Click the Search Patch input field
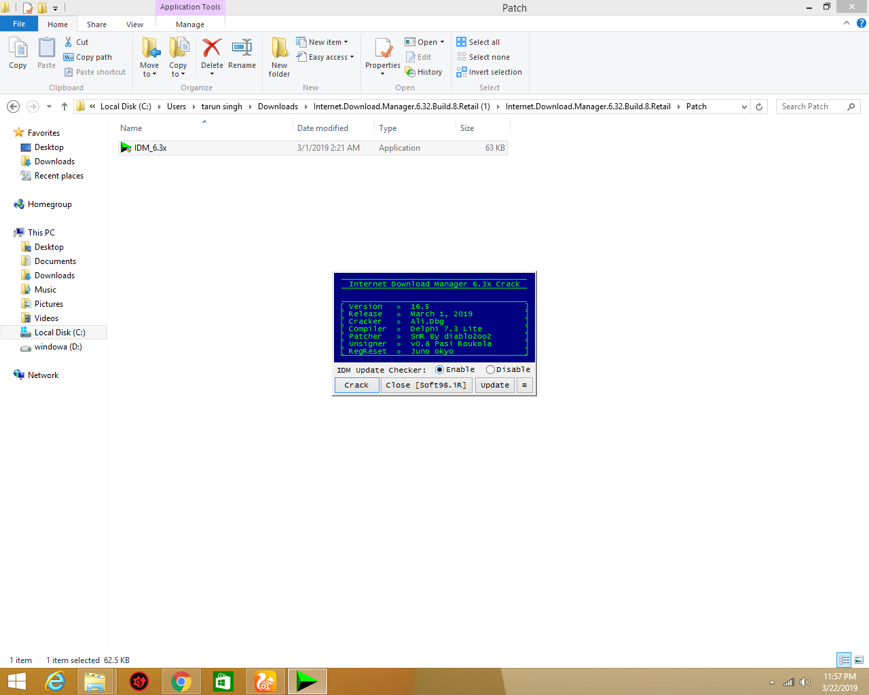The image size is (869, 695). tap(811, 107)
